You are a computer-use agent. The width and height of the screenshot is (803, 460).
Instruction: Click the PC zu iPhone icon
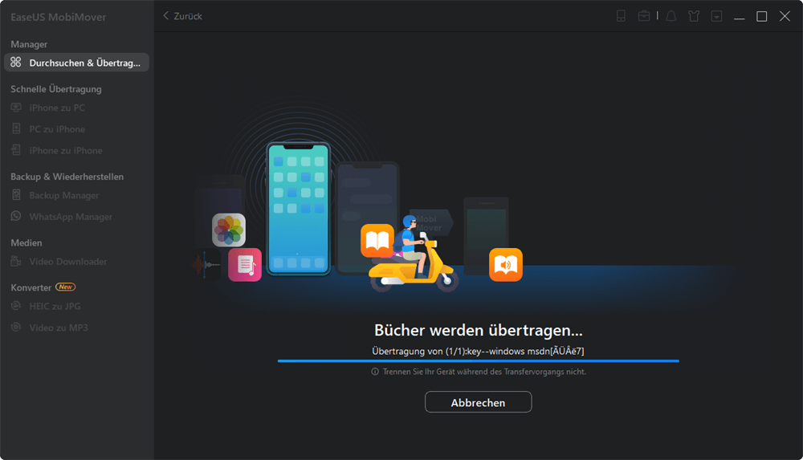[16, 128]
